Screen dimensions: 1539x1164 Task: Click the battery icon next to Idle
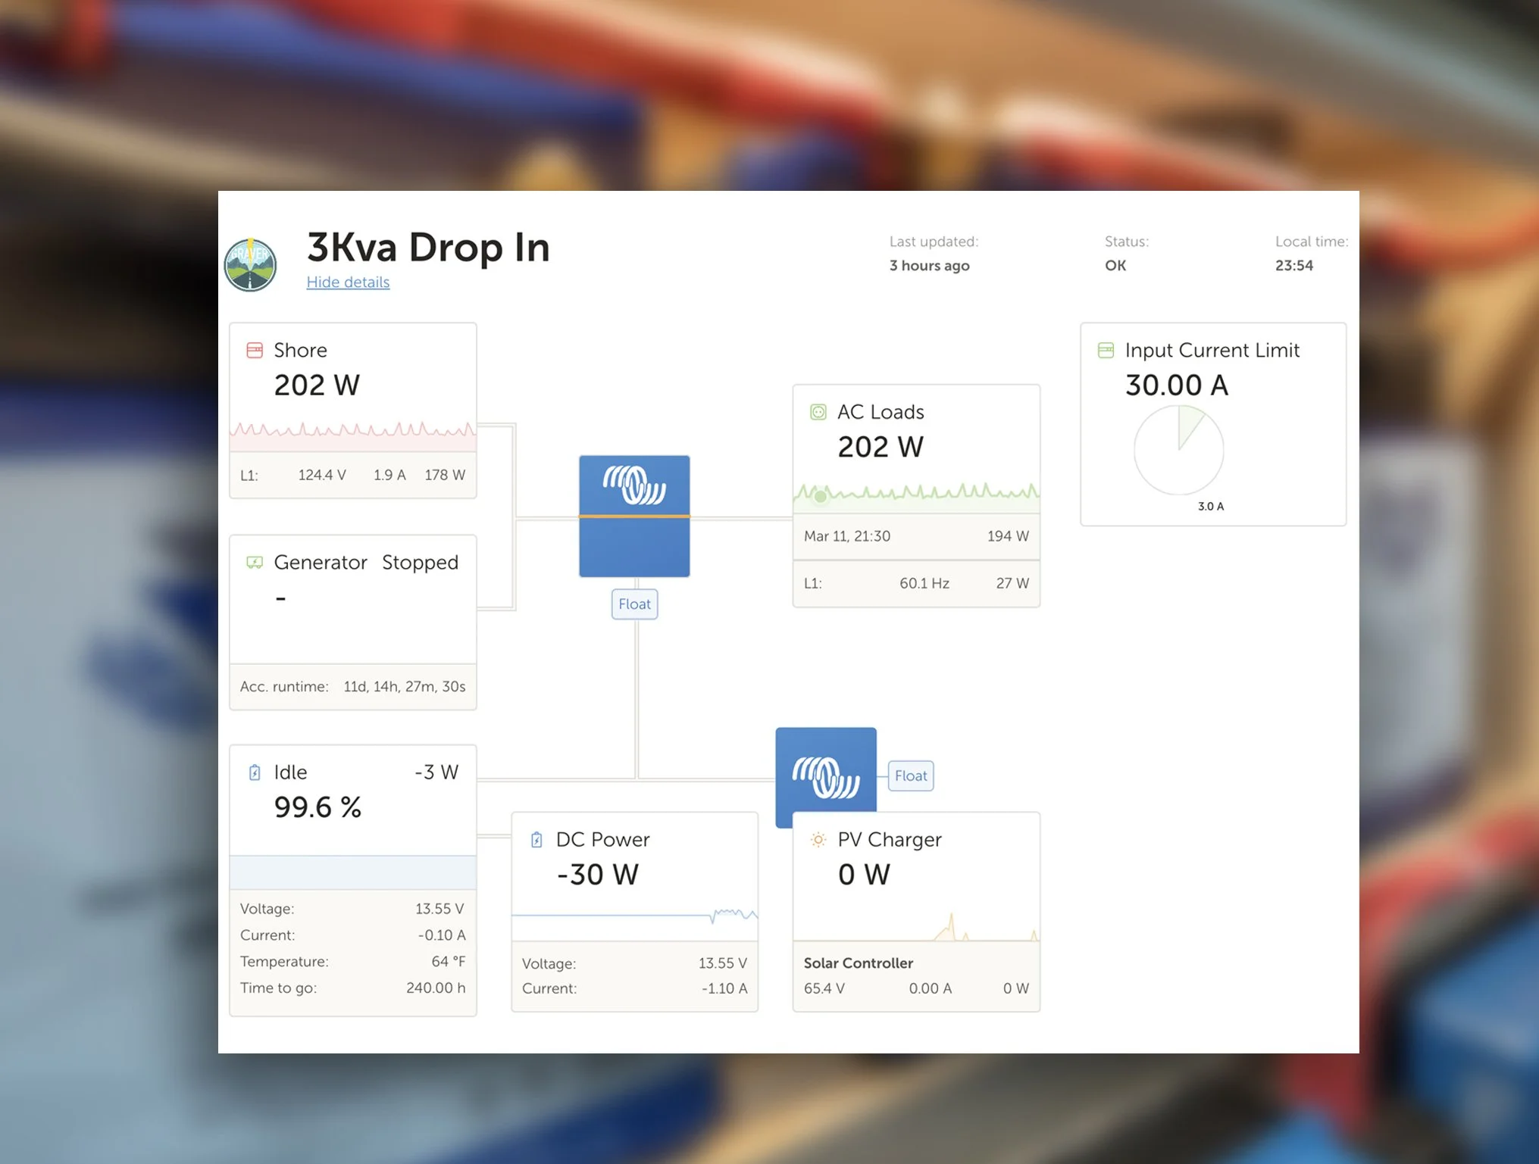click(x=255, y=772)
